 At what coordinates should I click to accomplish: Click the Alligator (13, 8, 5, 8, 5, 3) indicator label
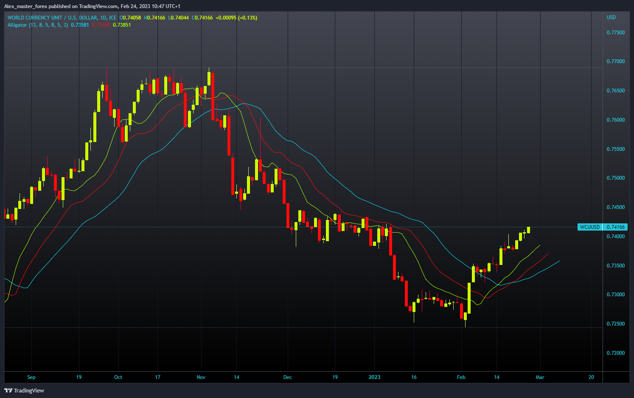click(38, 25)
